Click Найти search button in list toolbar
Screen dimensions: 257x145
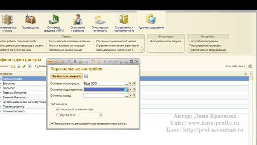tap(41, 66)
